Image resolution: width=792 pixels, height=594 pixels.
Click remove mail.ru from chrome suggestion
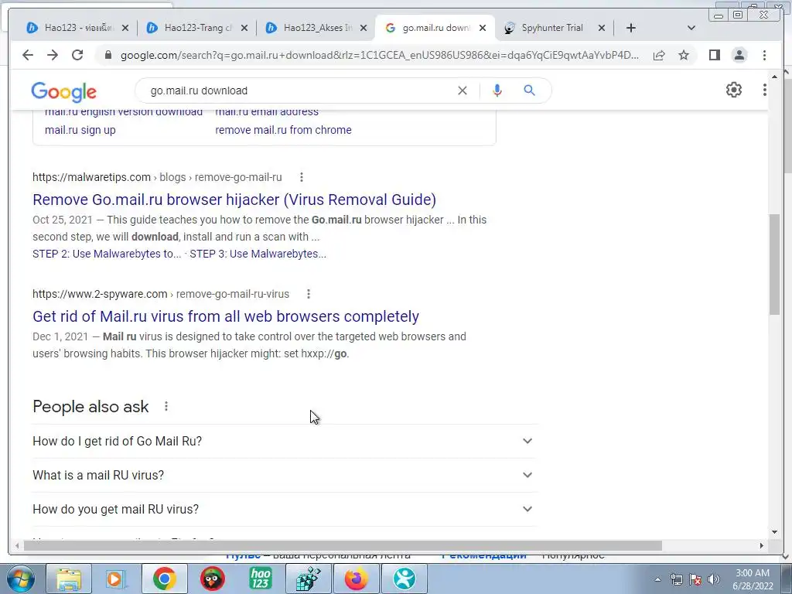pyautogui.click(x=283, y=130)
